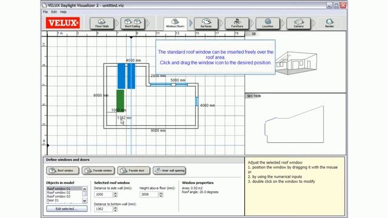The width and height of the screenshot is (388, 218).
Task: Add a Facade window
Action: pos(98,171)
